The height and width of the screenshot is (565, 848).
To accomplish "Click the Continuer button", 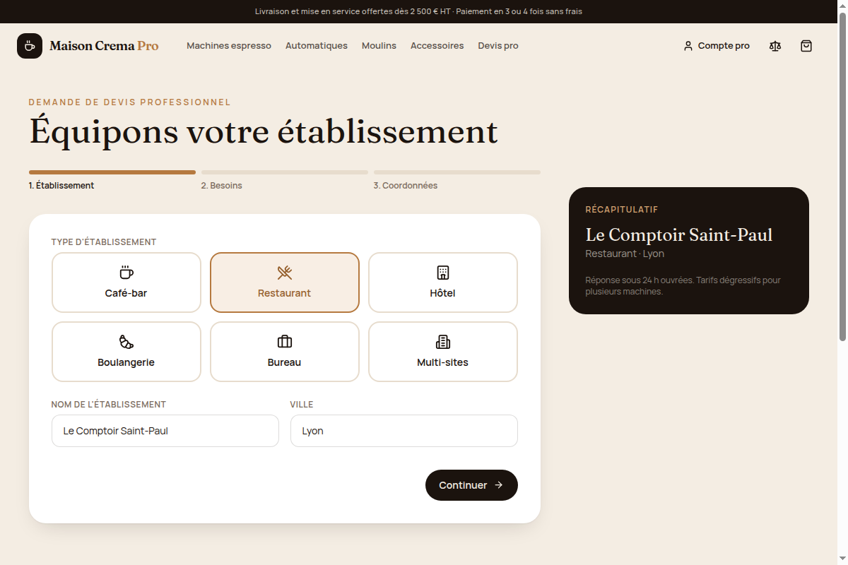I will pyautogui.click(x=471, y=485).
